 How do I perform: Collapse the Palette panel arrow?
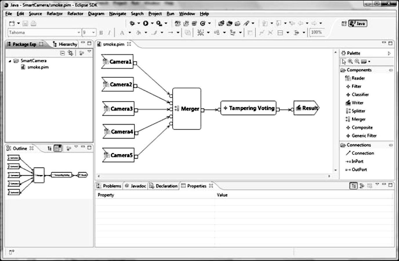[x=389, y=53]
